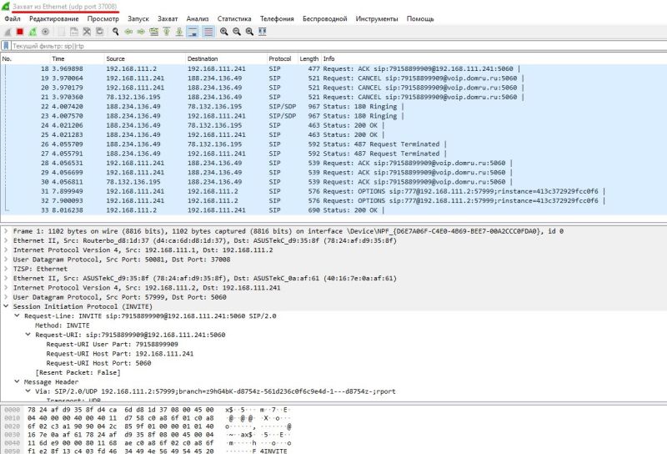667x454 pixels.
Task: Open find packet magnifier tool
Action: tap(115, 32)
